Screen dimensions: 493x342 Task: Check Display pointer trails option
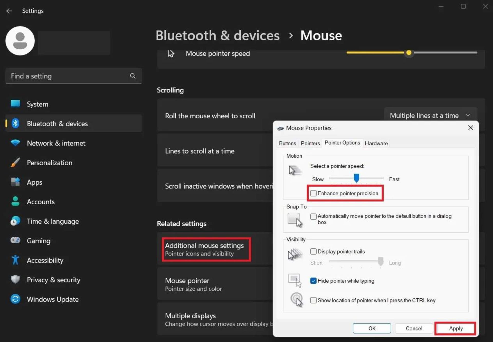(x=313, y=251)
